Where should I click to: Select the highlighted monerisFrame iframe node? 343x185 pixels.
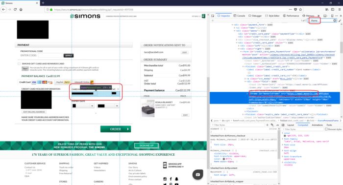275,98
